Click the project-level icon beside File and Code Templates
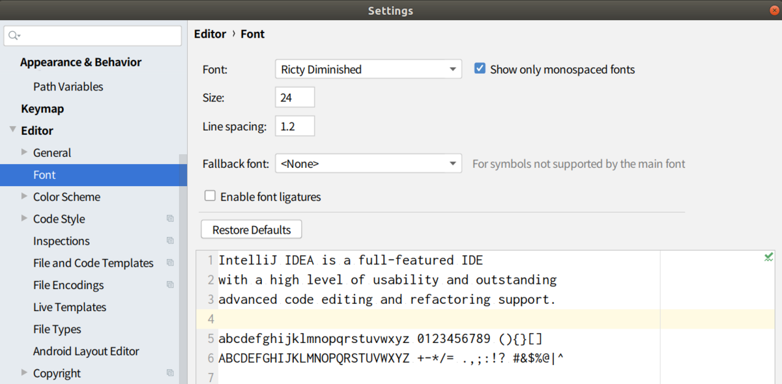782x384 pixels. pos(170,263)
